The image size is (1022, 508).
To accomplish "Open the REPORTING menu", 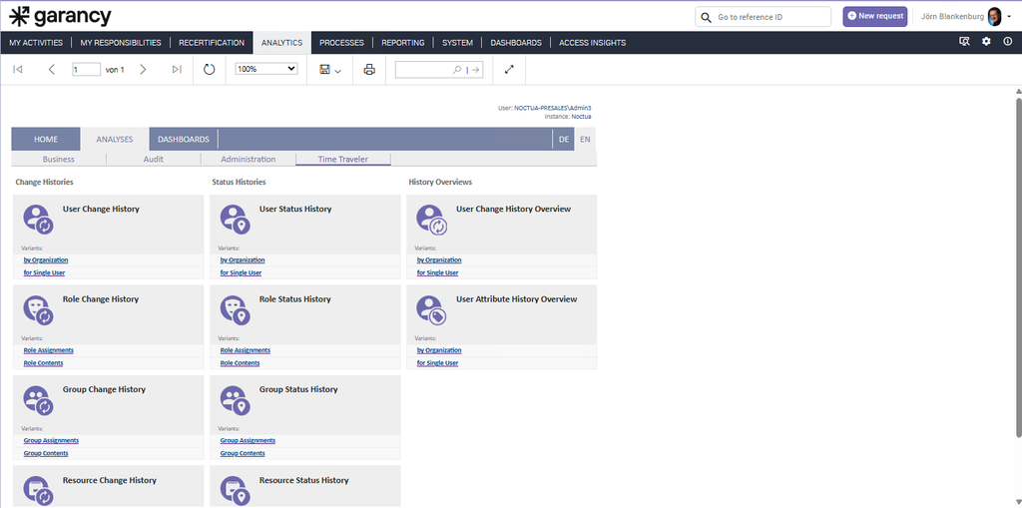I will (403, 42).
